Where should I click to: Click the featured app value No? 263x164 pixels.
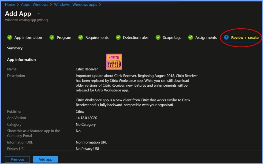[x=78, y=131]
